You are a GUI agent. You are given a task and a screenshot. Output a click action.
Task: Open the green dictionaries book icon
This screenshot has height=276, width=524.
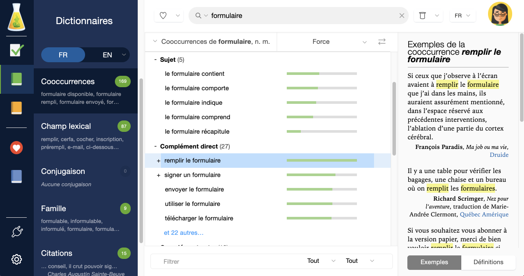tap(17, 79)
